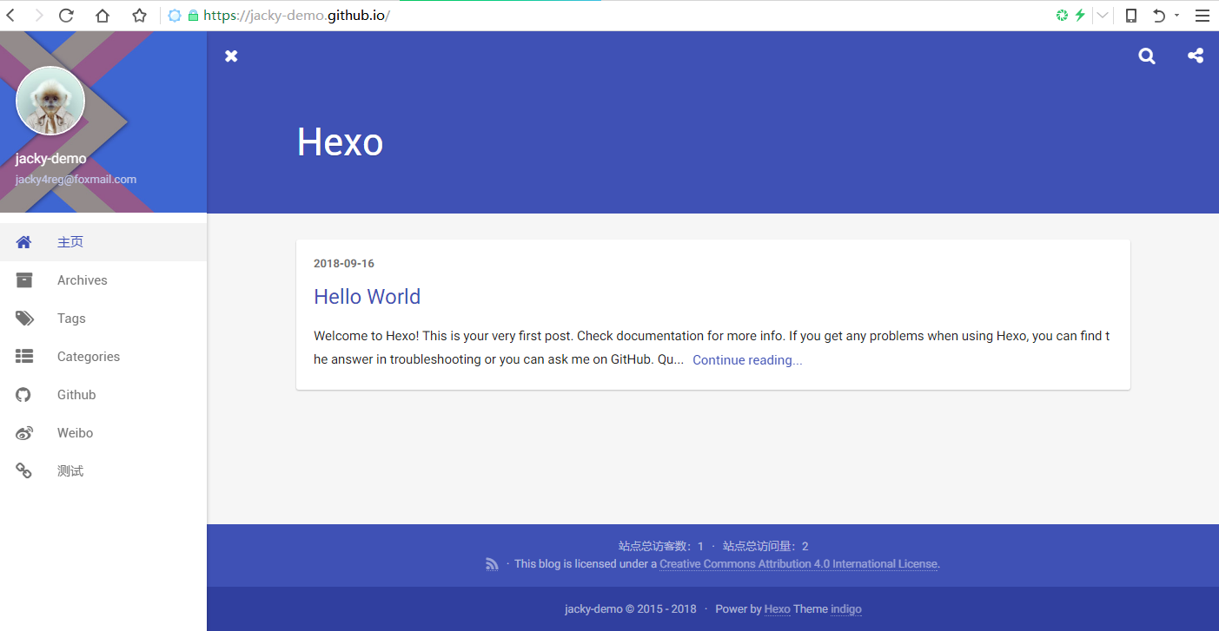Click the home icon beside 主页
This screenshot has height=631, width=1219.
pyautogui.click(x=23, y=242)
